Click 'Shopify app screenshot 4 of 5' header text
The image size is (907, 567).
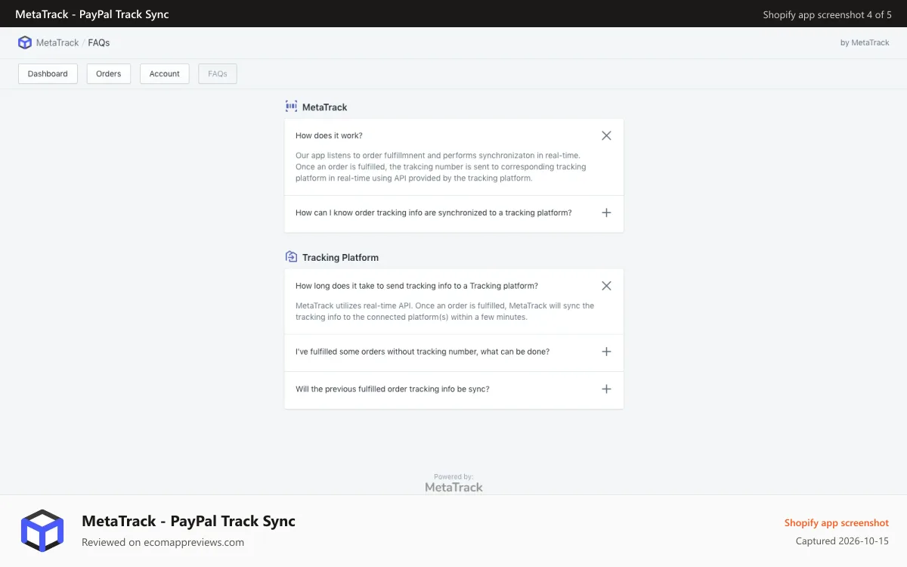tap(827, 14)
